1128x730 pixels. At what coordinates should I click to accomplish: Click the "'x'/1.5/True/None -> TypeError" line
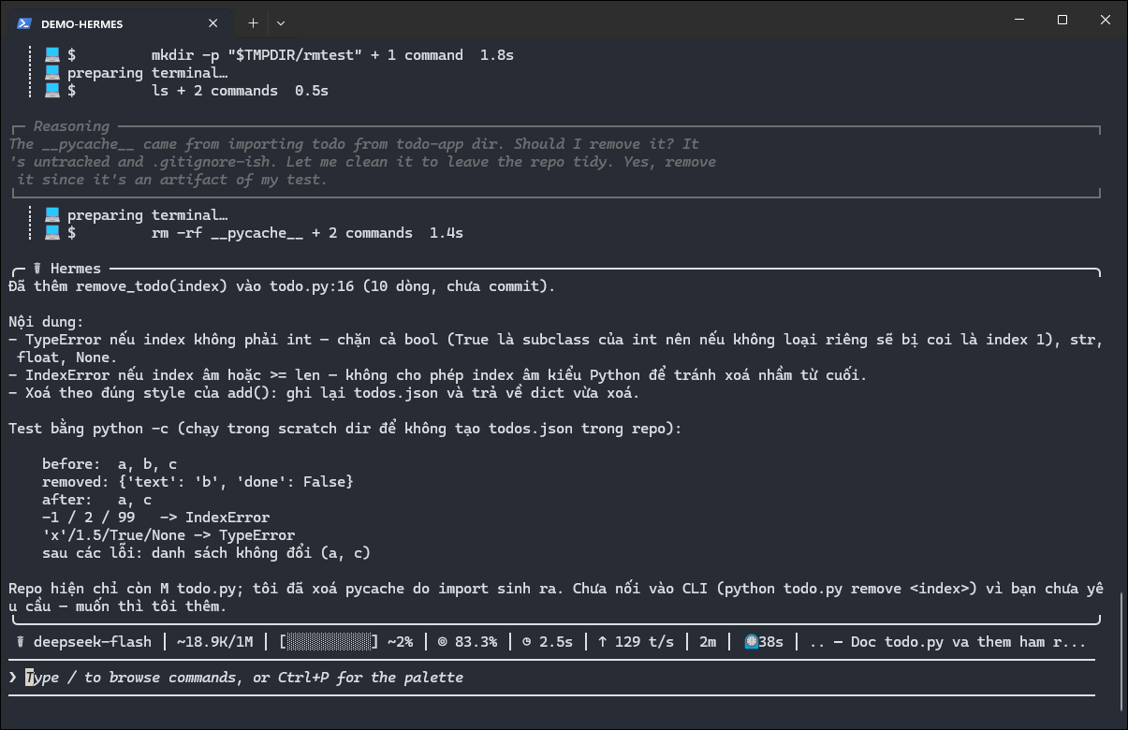(x=168, y=535)
